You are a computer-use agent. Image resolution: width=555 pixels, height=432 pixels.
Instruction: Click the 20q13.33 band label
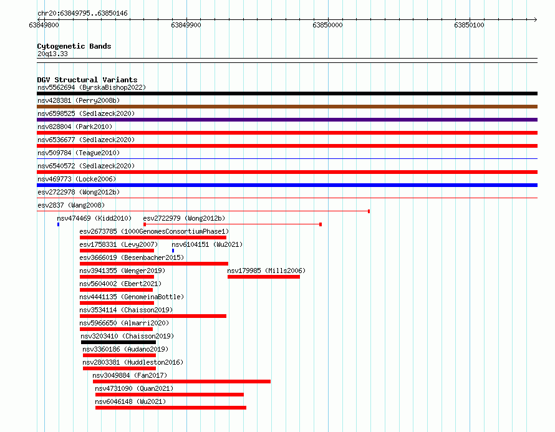pos(52,54)
